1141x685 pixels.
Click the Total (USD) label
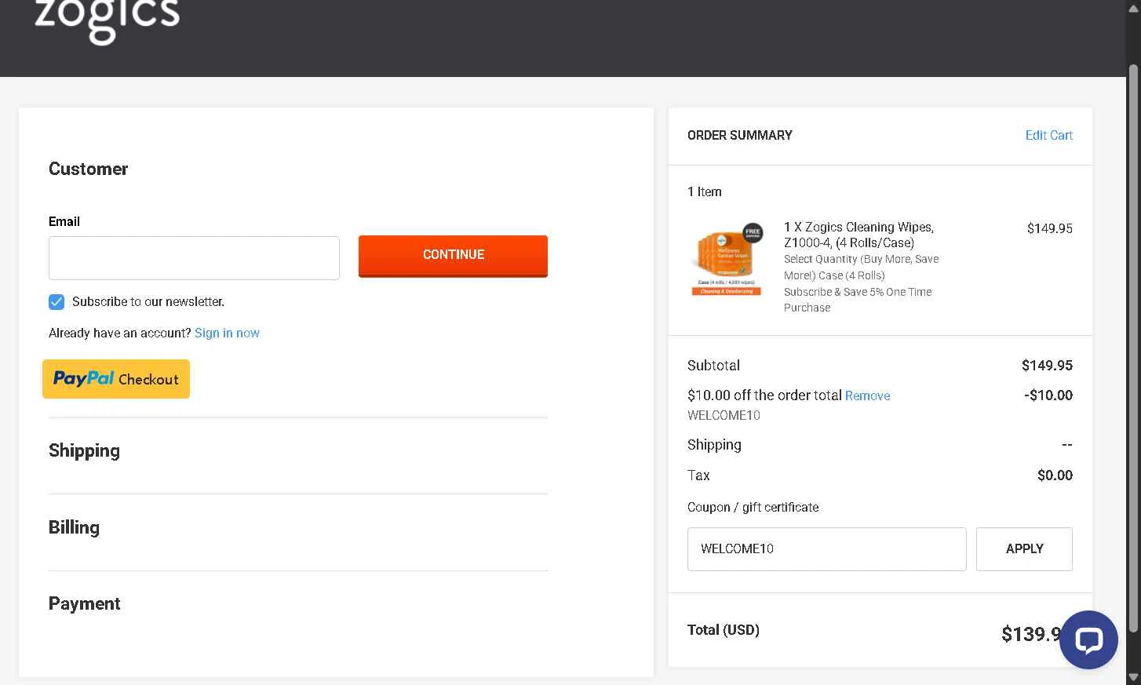pyautogui.click(x=724, y=630)
